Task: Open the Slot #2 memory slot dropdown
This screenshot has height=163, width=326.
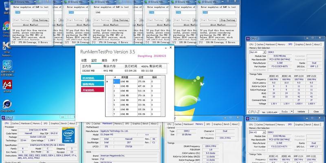Action: pos(264,132)
